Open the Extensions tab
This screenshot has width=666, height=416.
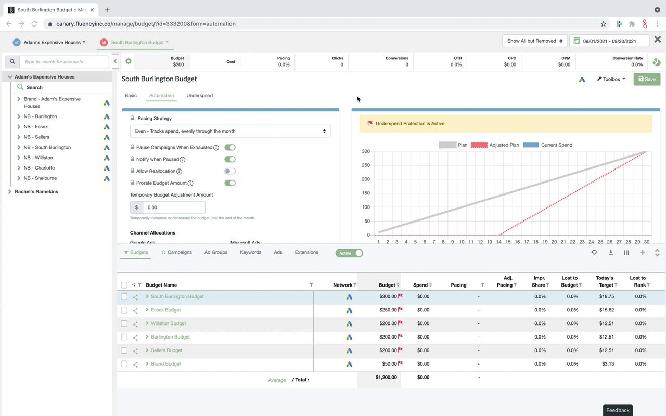pos(306,252)
